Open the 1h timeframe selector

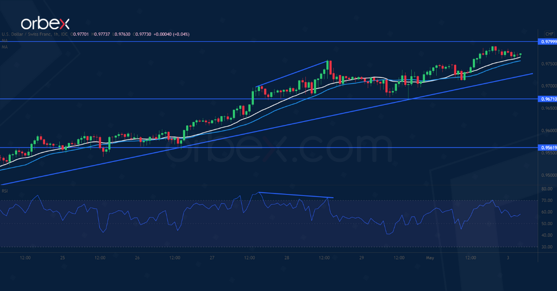point(56,34)
